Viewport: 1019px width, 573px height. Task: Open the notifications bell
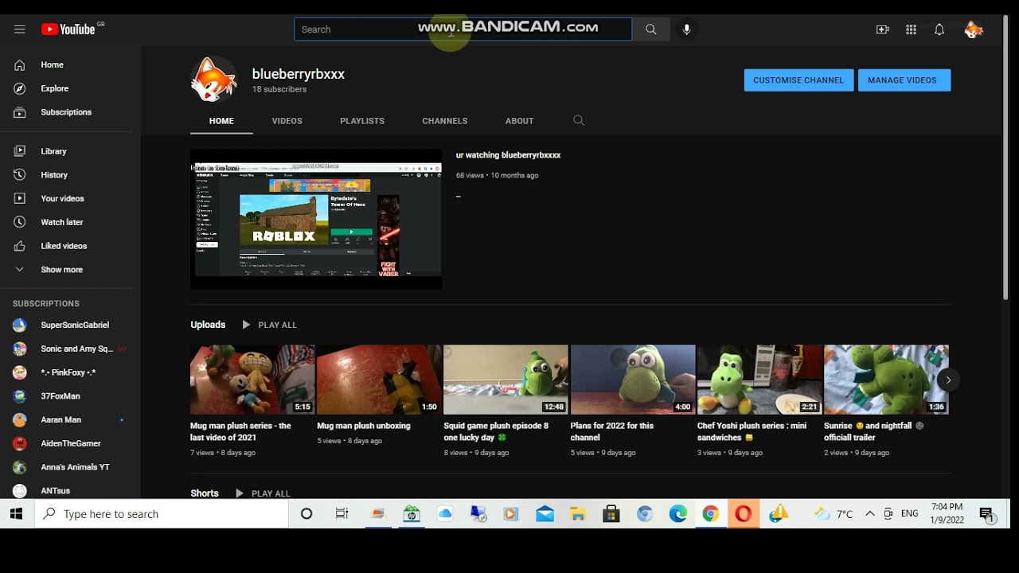tap(939, 29)
